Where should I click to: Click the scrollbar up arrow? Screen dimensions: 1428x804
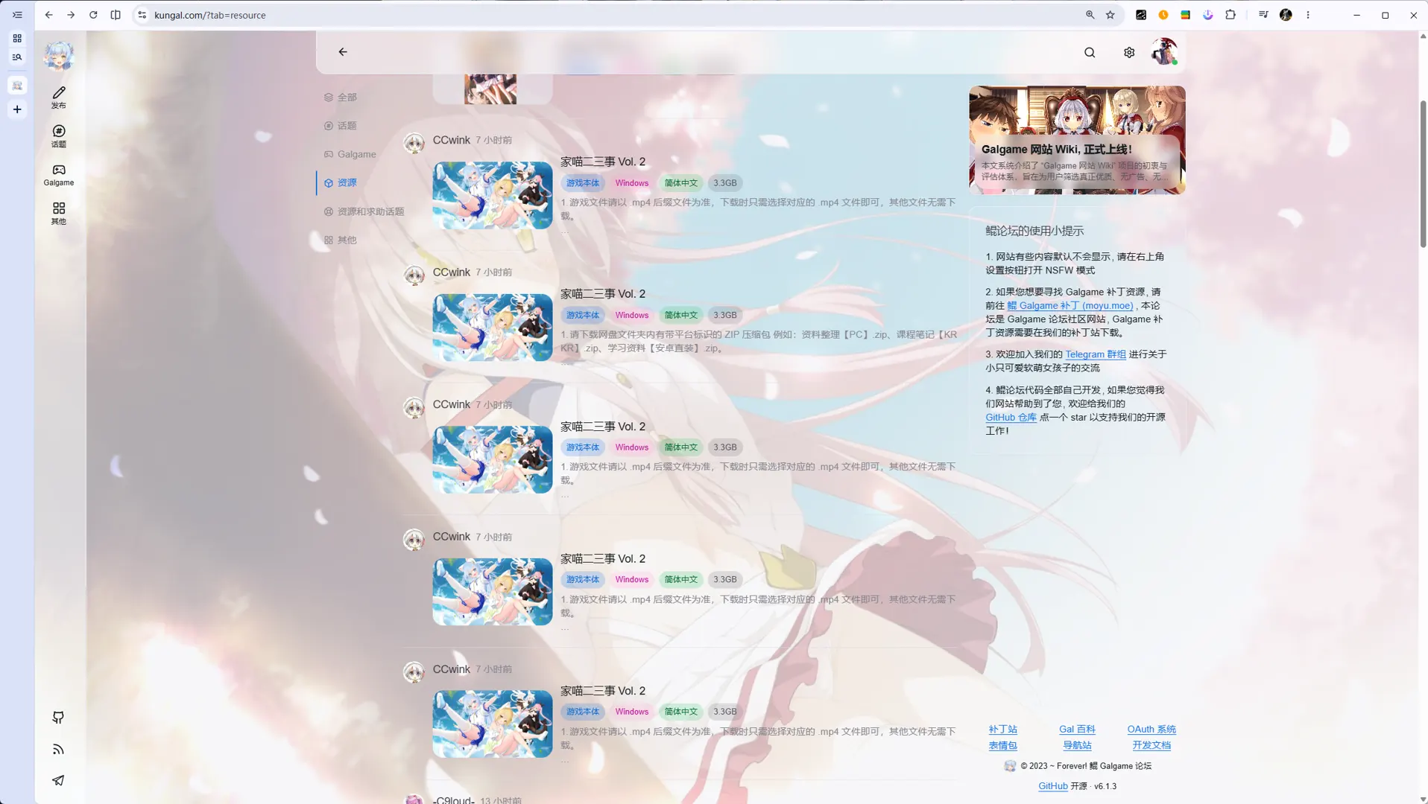tap(1423, 36)
